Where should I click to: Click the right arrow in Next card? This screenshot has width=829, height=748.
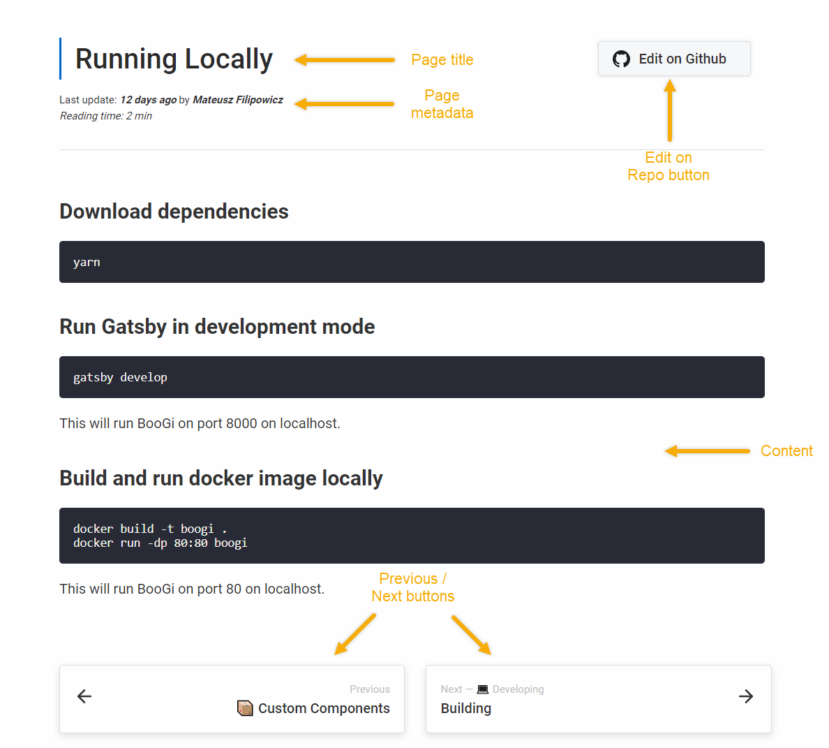pos(746,696)
